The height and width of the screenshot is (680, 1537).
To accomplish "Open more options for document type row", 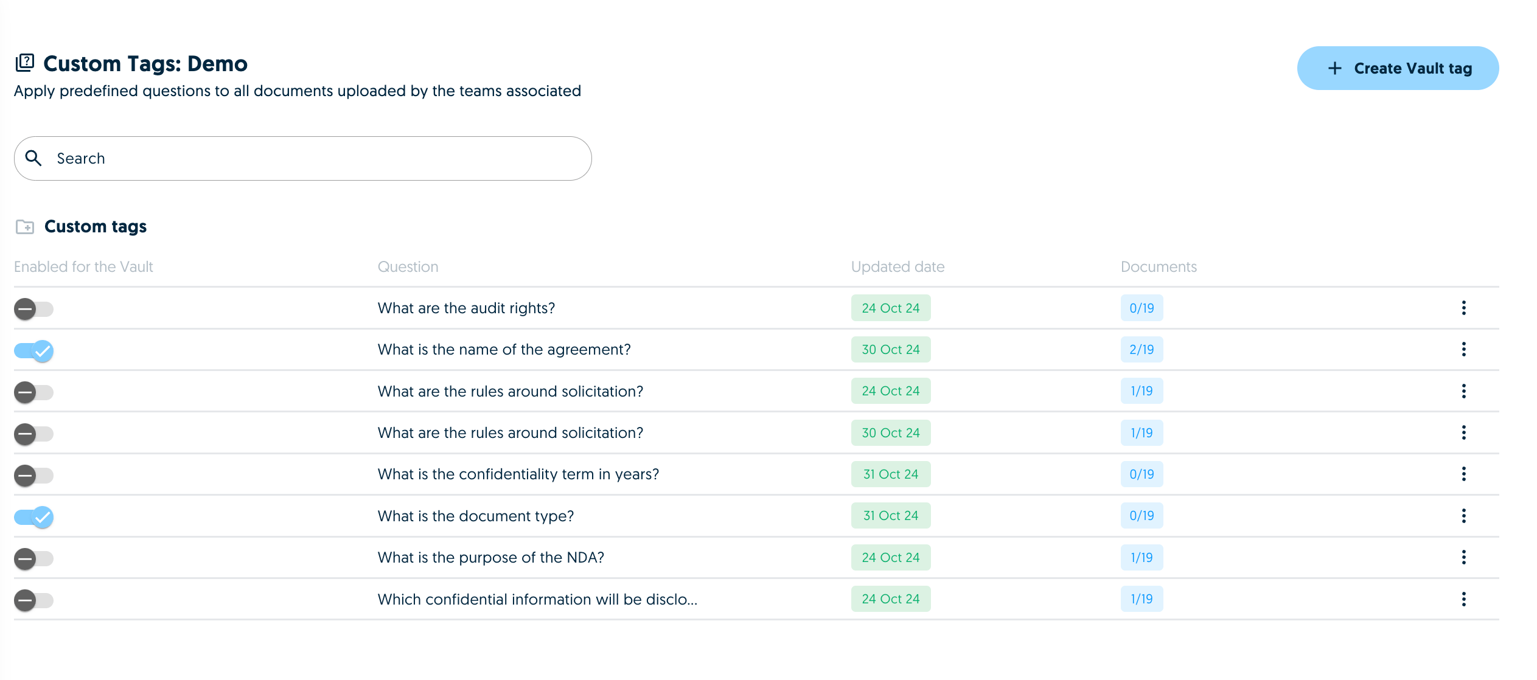I will (1463, 516).
